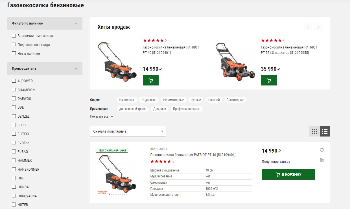Check 'Нет в наличии' filter
The image size is (350, 209).
(14, 53)
